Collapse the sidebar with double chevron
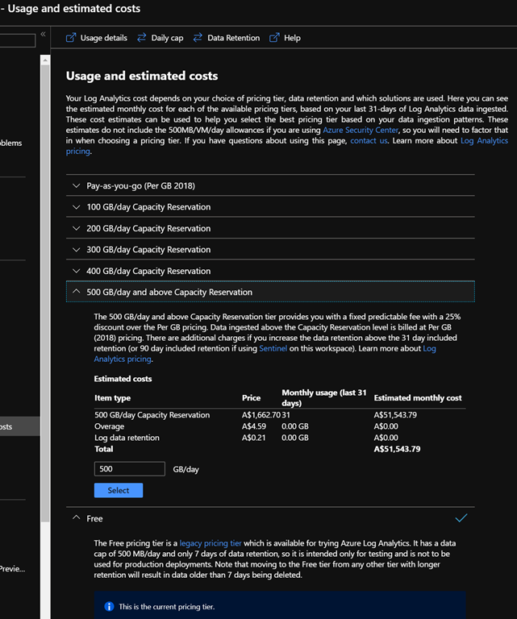Image resolution: width=517 pixels, height=619 pixels. click(x=43, y=35)
